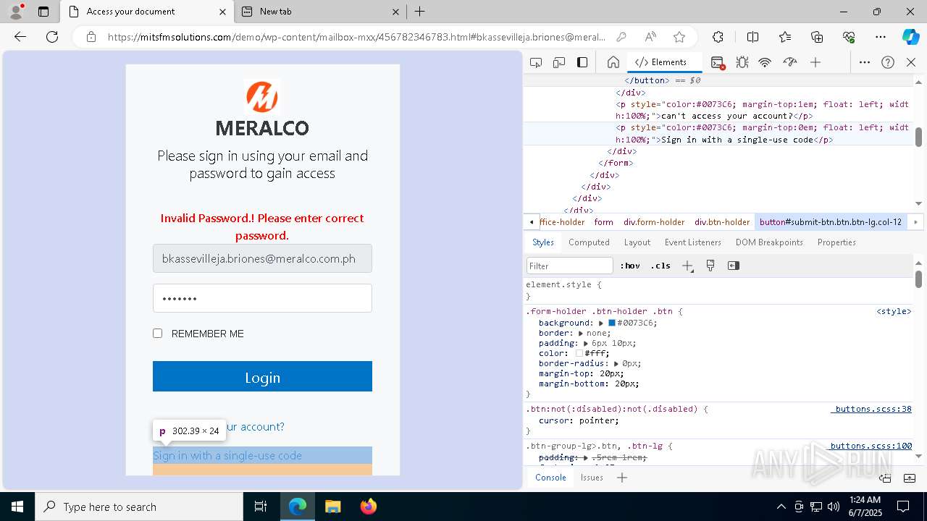
Task: Open the Performance gauge tool
Action: coord(790,62)
